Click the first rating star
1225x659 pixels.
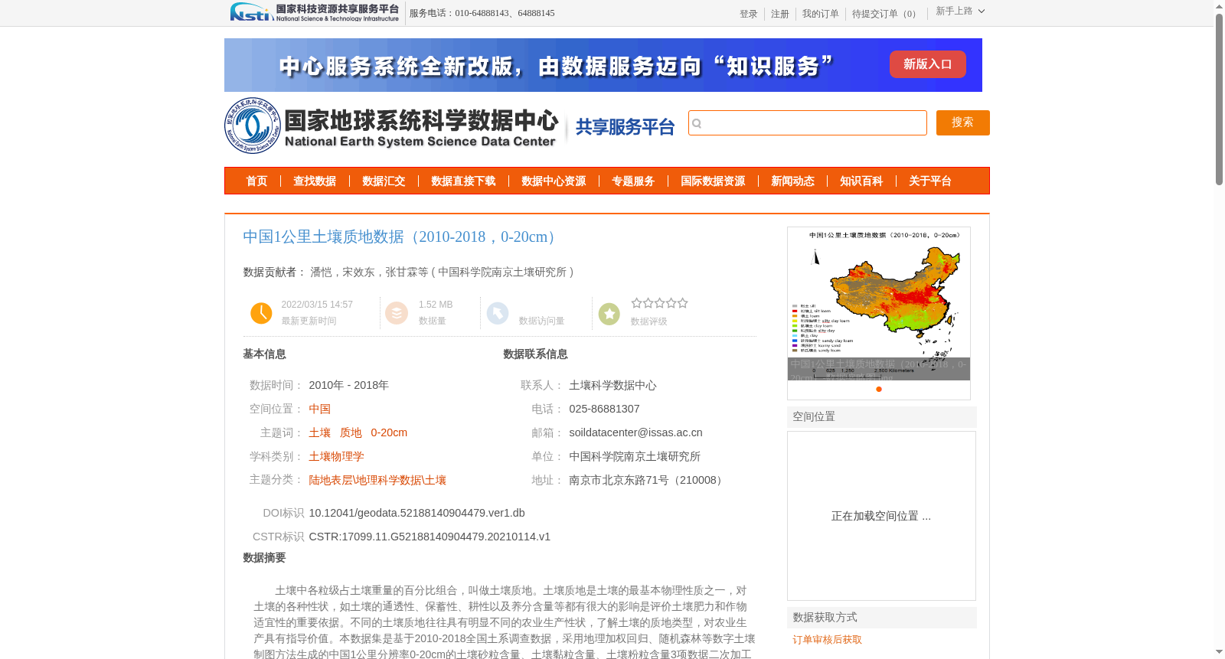pyautogui.click(x=636, y=303)
